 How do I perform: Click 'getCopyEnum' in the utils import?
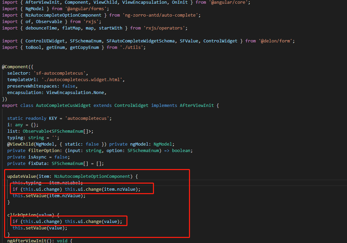[x=84, y=47]
